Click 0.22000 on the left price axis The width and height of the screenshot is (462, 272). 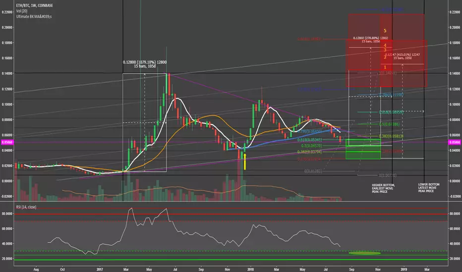point(7,12)
